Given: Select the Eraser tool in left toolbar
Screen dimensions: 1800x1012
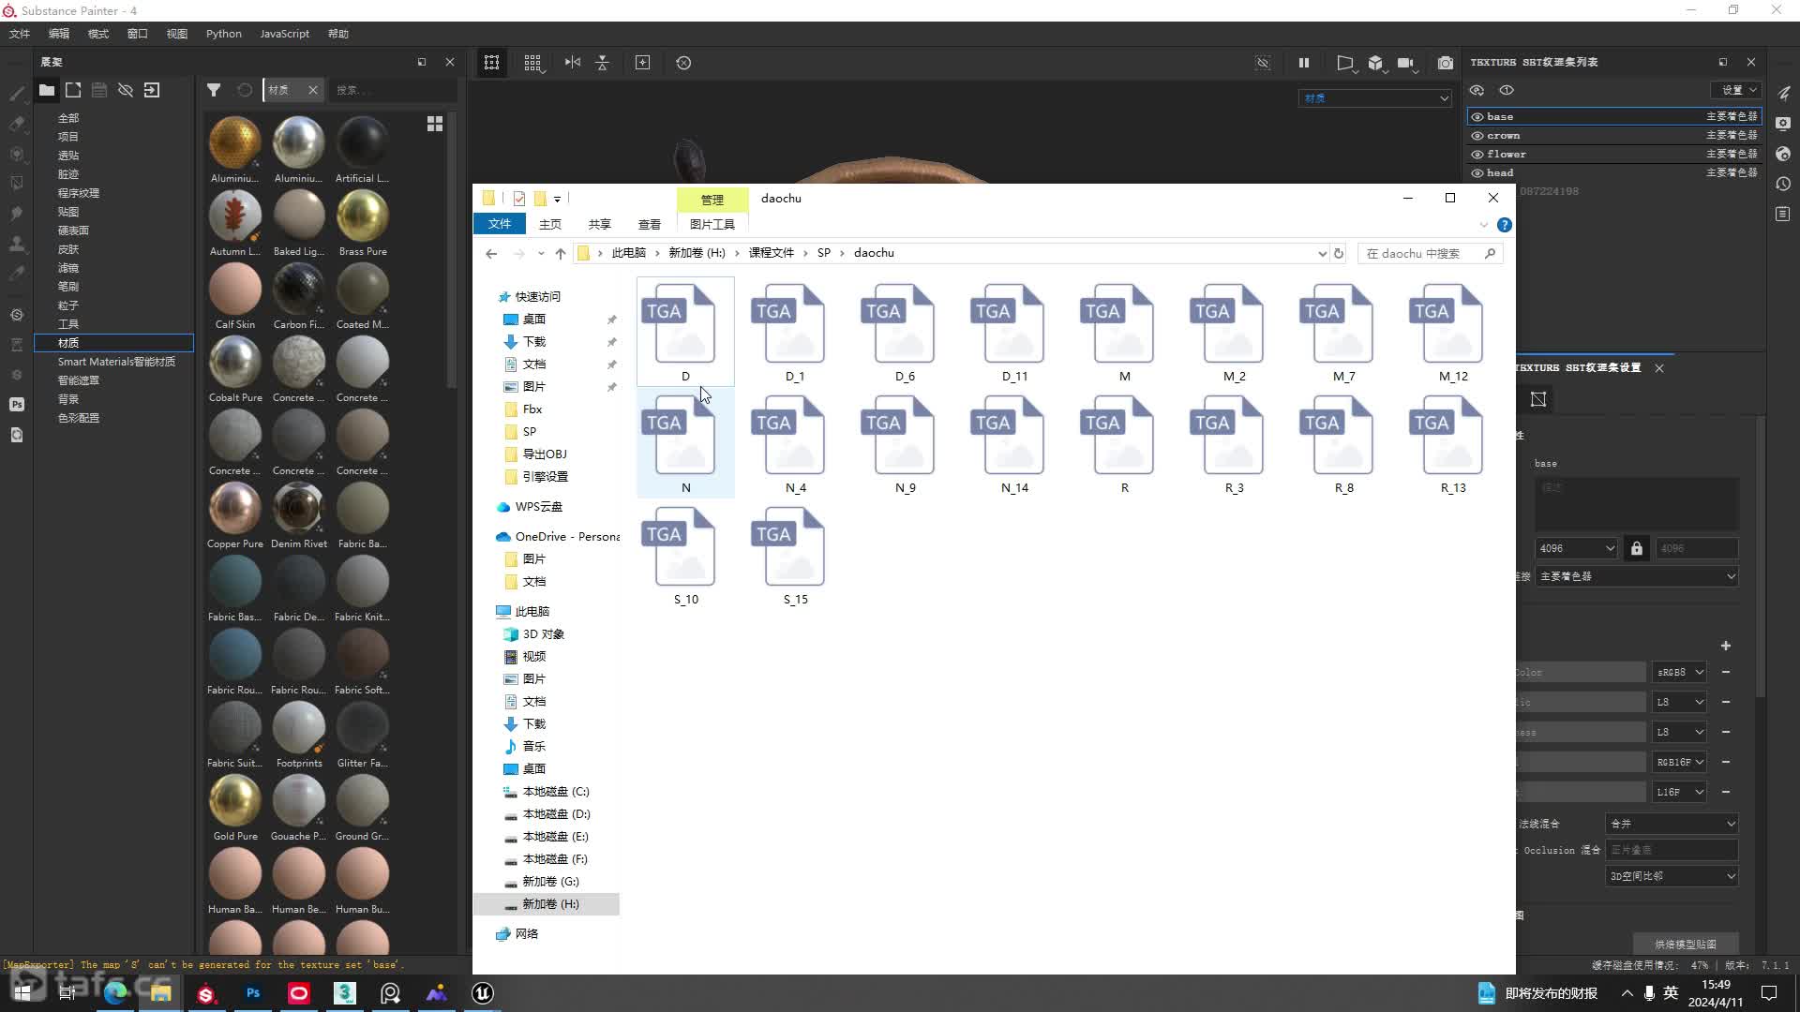Looking at the screenshot, I should tap(17, 124).
